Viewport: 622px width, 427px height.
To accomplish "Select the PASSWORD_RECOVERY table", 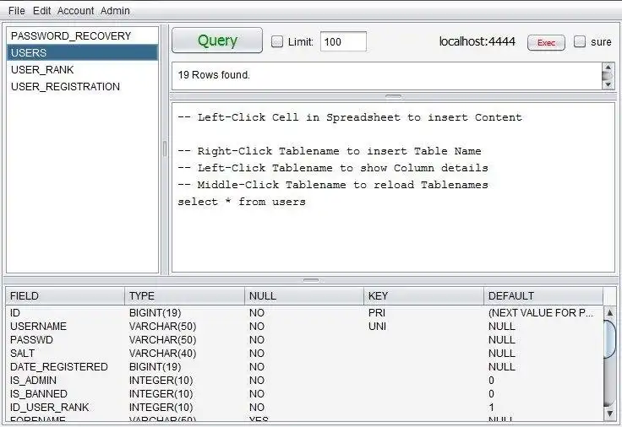I will pos(82,36).
